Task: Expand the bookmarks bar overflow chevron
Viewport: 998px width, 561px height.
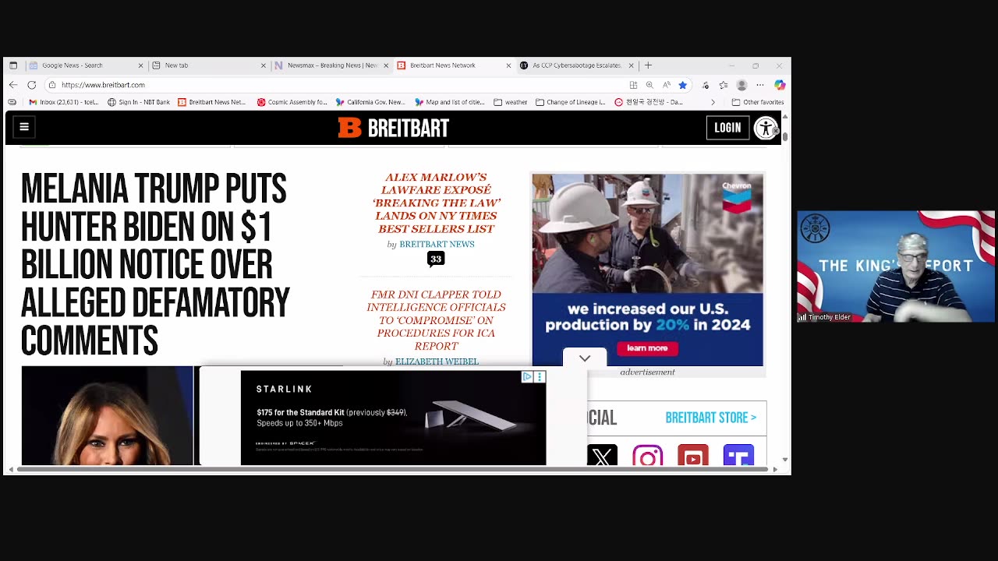Action: (x=713, y=102)
